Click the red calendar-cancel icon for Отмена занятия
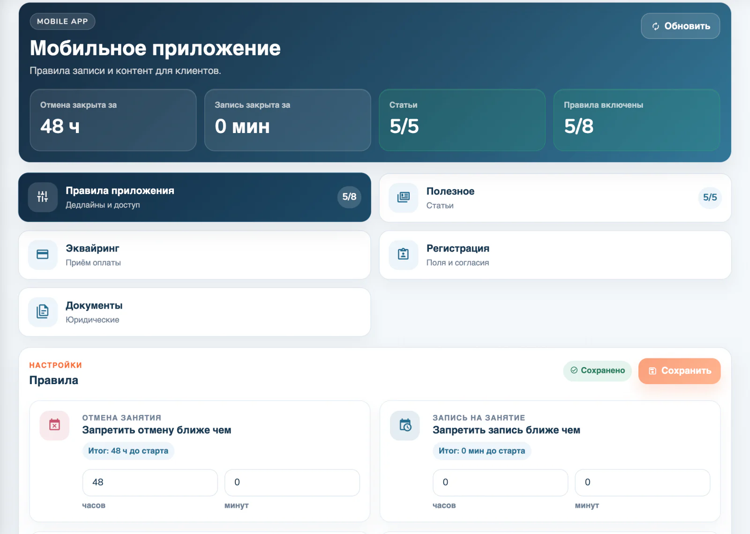This screenshot has height=534, width=750. coord(55,425)
